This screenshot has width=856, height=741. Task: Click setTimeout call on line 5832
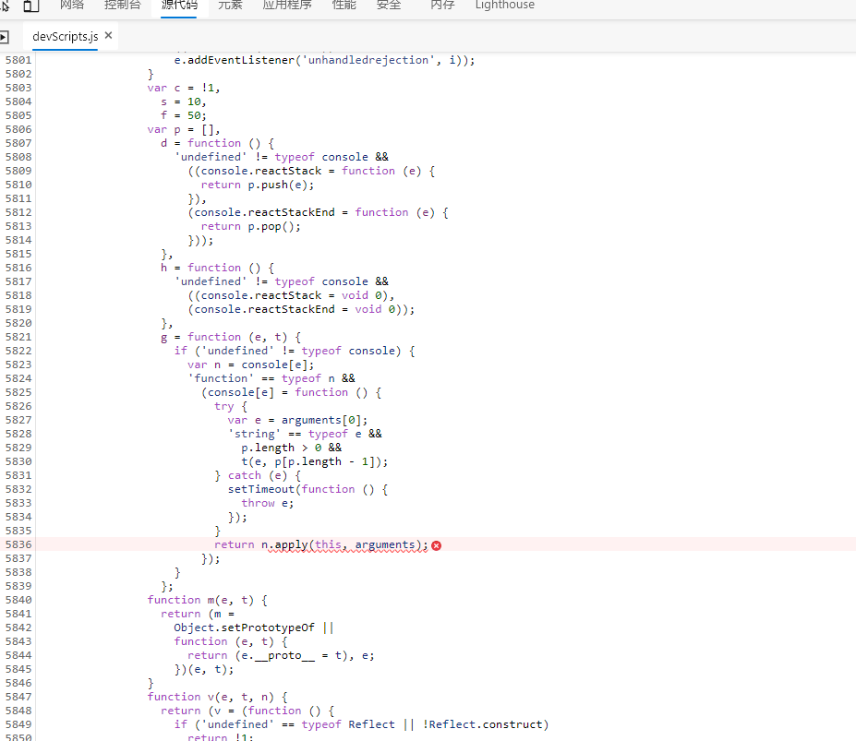point(261,489)
